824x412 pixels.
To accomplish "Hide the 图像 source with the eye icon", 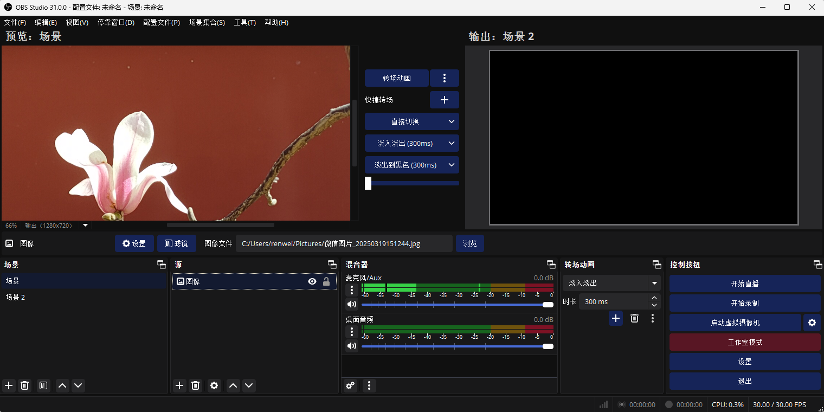I will [312, 281].
